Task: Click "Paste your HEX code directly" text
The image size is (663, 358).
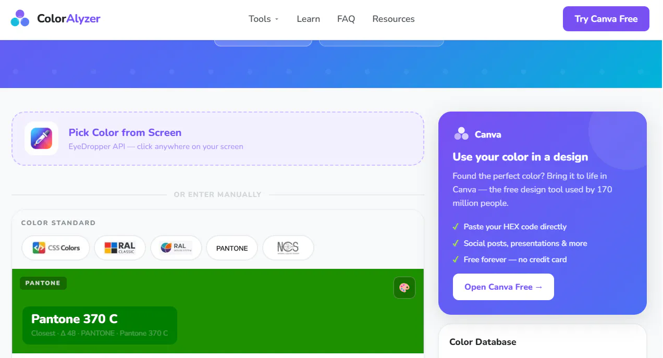Action: (515, 227)
